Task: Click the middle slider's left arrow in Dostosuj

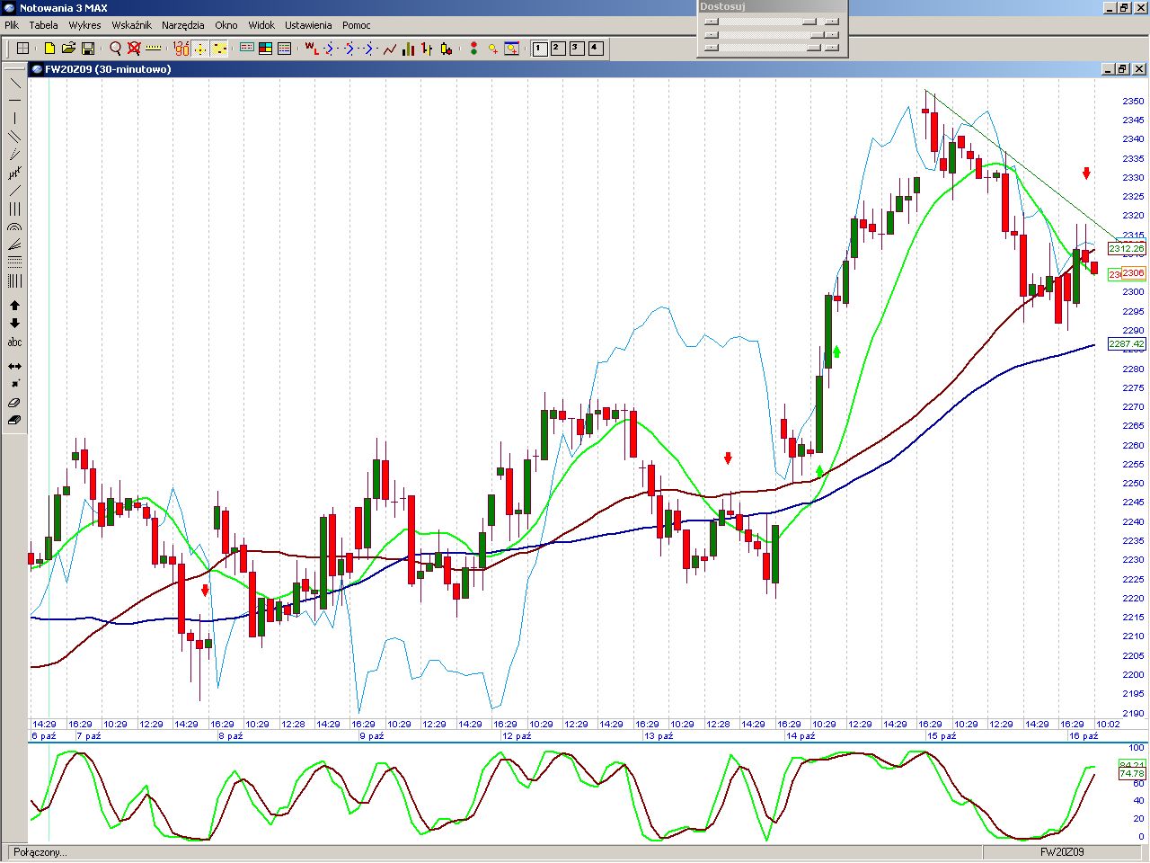Action: pyautogui.click(x=712, y=35)
